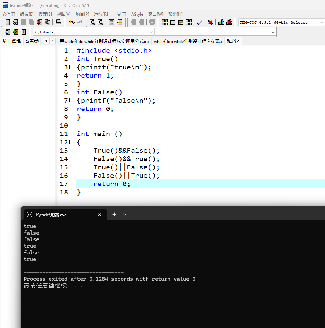Open the 工具[T] menu
This screenshot has width=325, height=328.
(119, 14)
